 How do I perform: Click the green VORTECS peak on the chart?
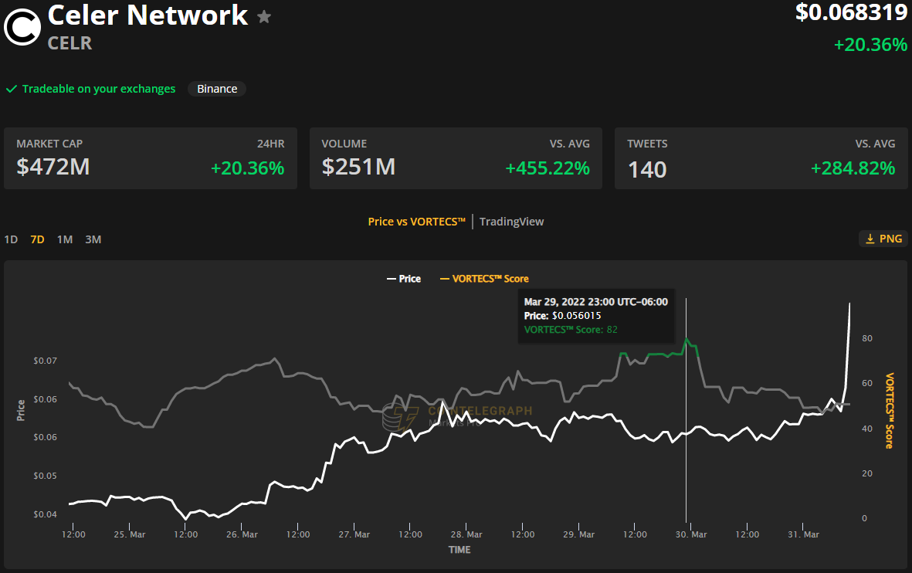click(687, 340)
